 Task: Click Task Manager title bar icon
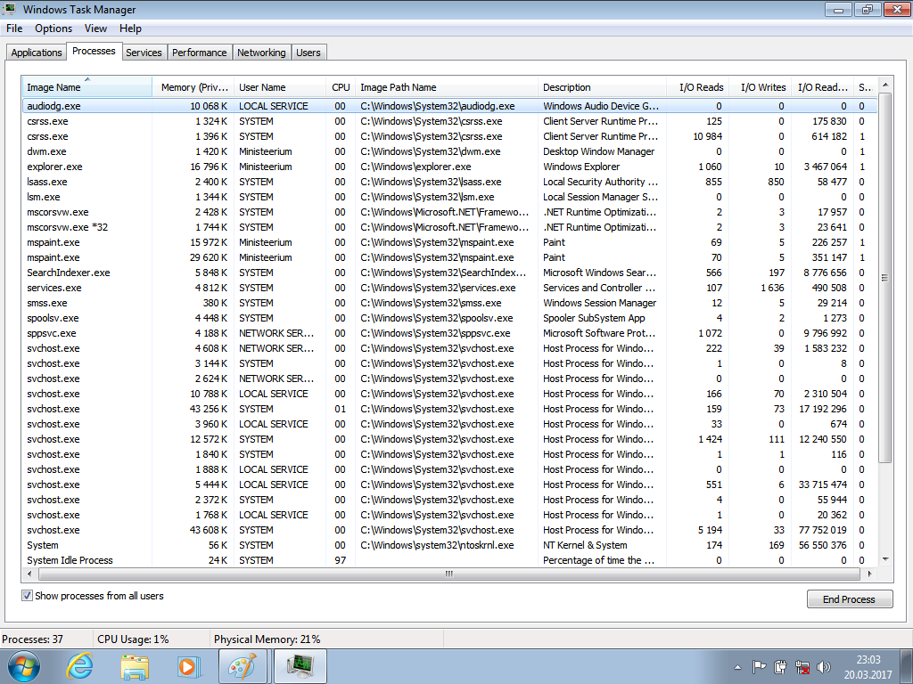tap(9, 9)
